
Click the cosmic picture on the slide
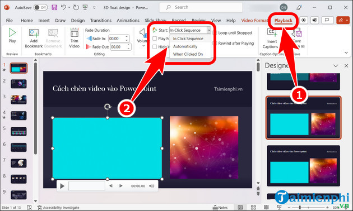pyautogui.click(x=204, y=147)
